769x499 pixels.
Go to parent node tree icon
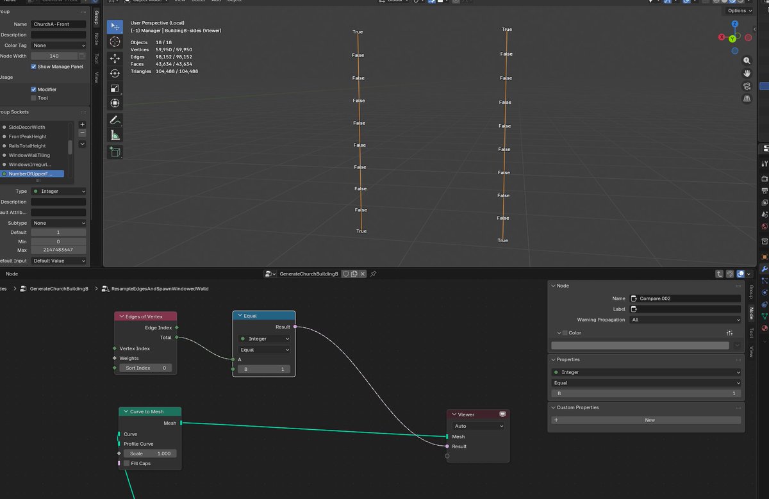pyautogui.click(x=719, y=274)
